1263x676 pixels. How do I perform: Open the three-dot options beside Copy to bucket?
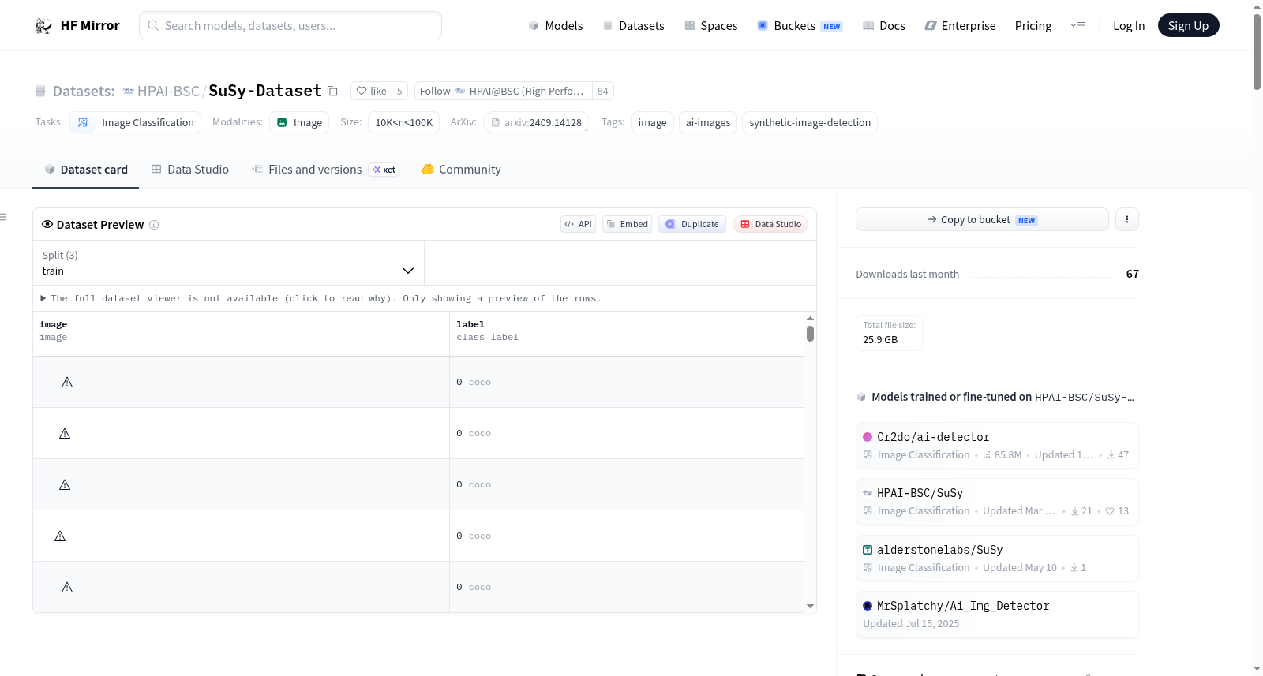click(x=1127, y=220)
